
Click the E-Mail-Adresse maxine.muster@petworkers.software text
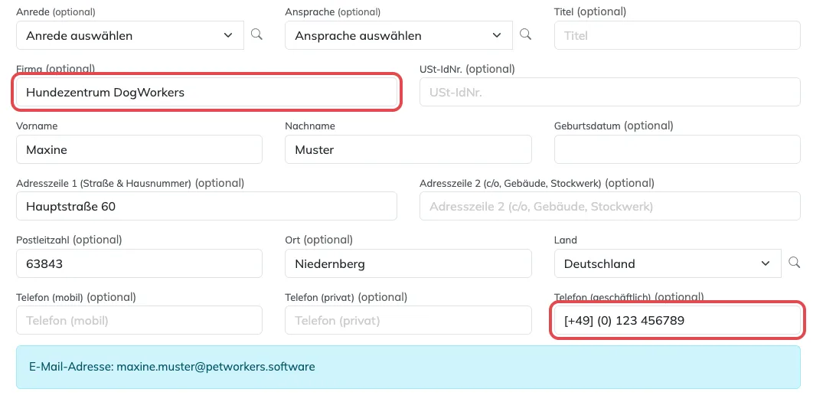[172, 367]
